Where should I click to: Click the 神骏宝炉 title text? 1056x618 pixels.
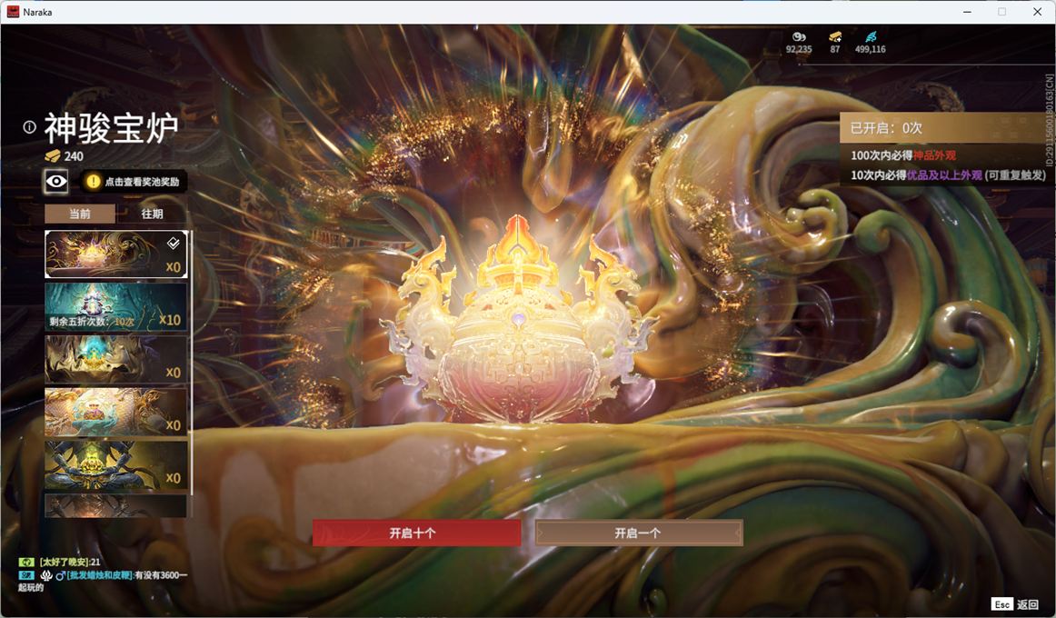[x=111, y=128]
